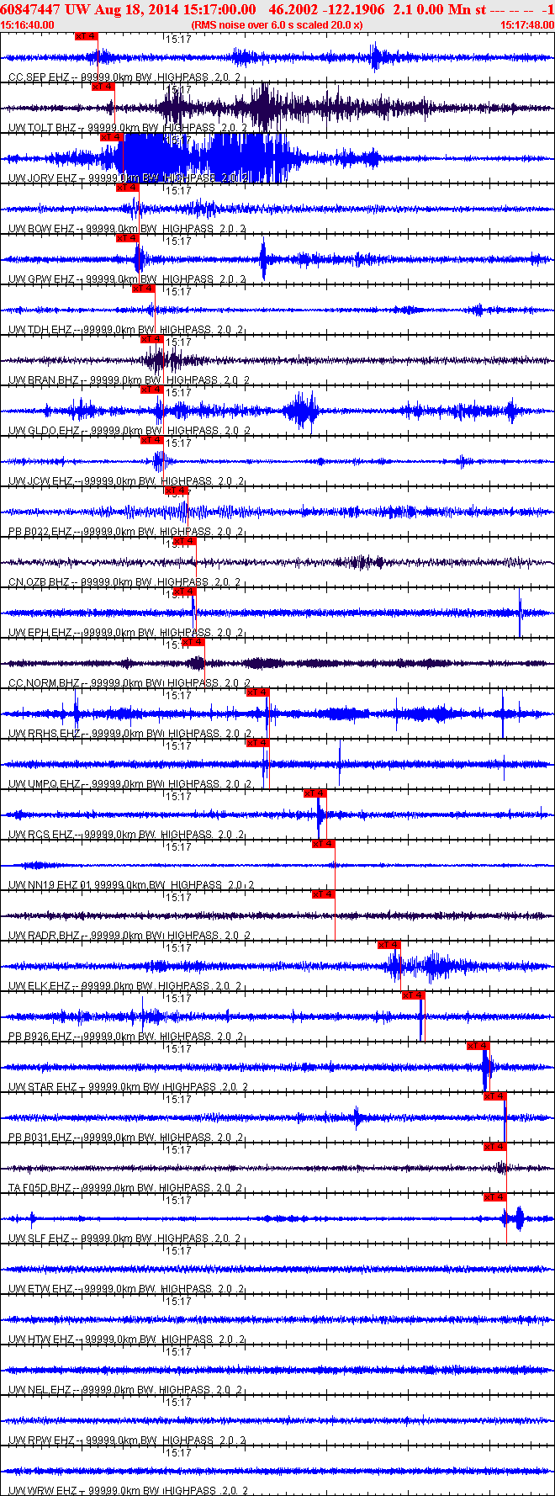
Task: Click the red pick flag on UW.EPH trace
Action: coord(184,592)
